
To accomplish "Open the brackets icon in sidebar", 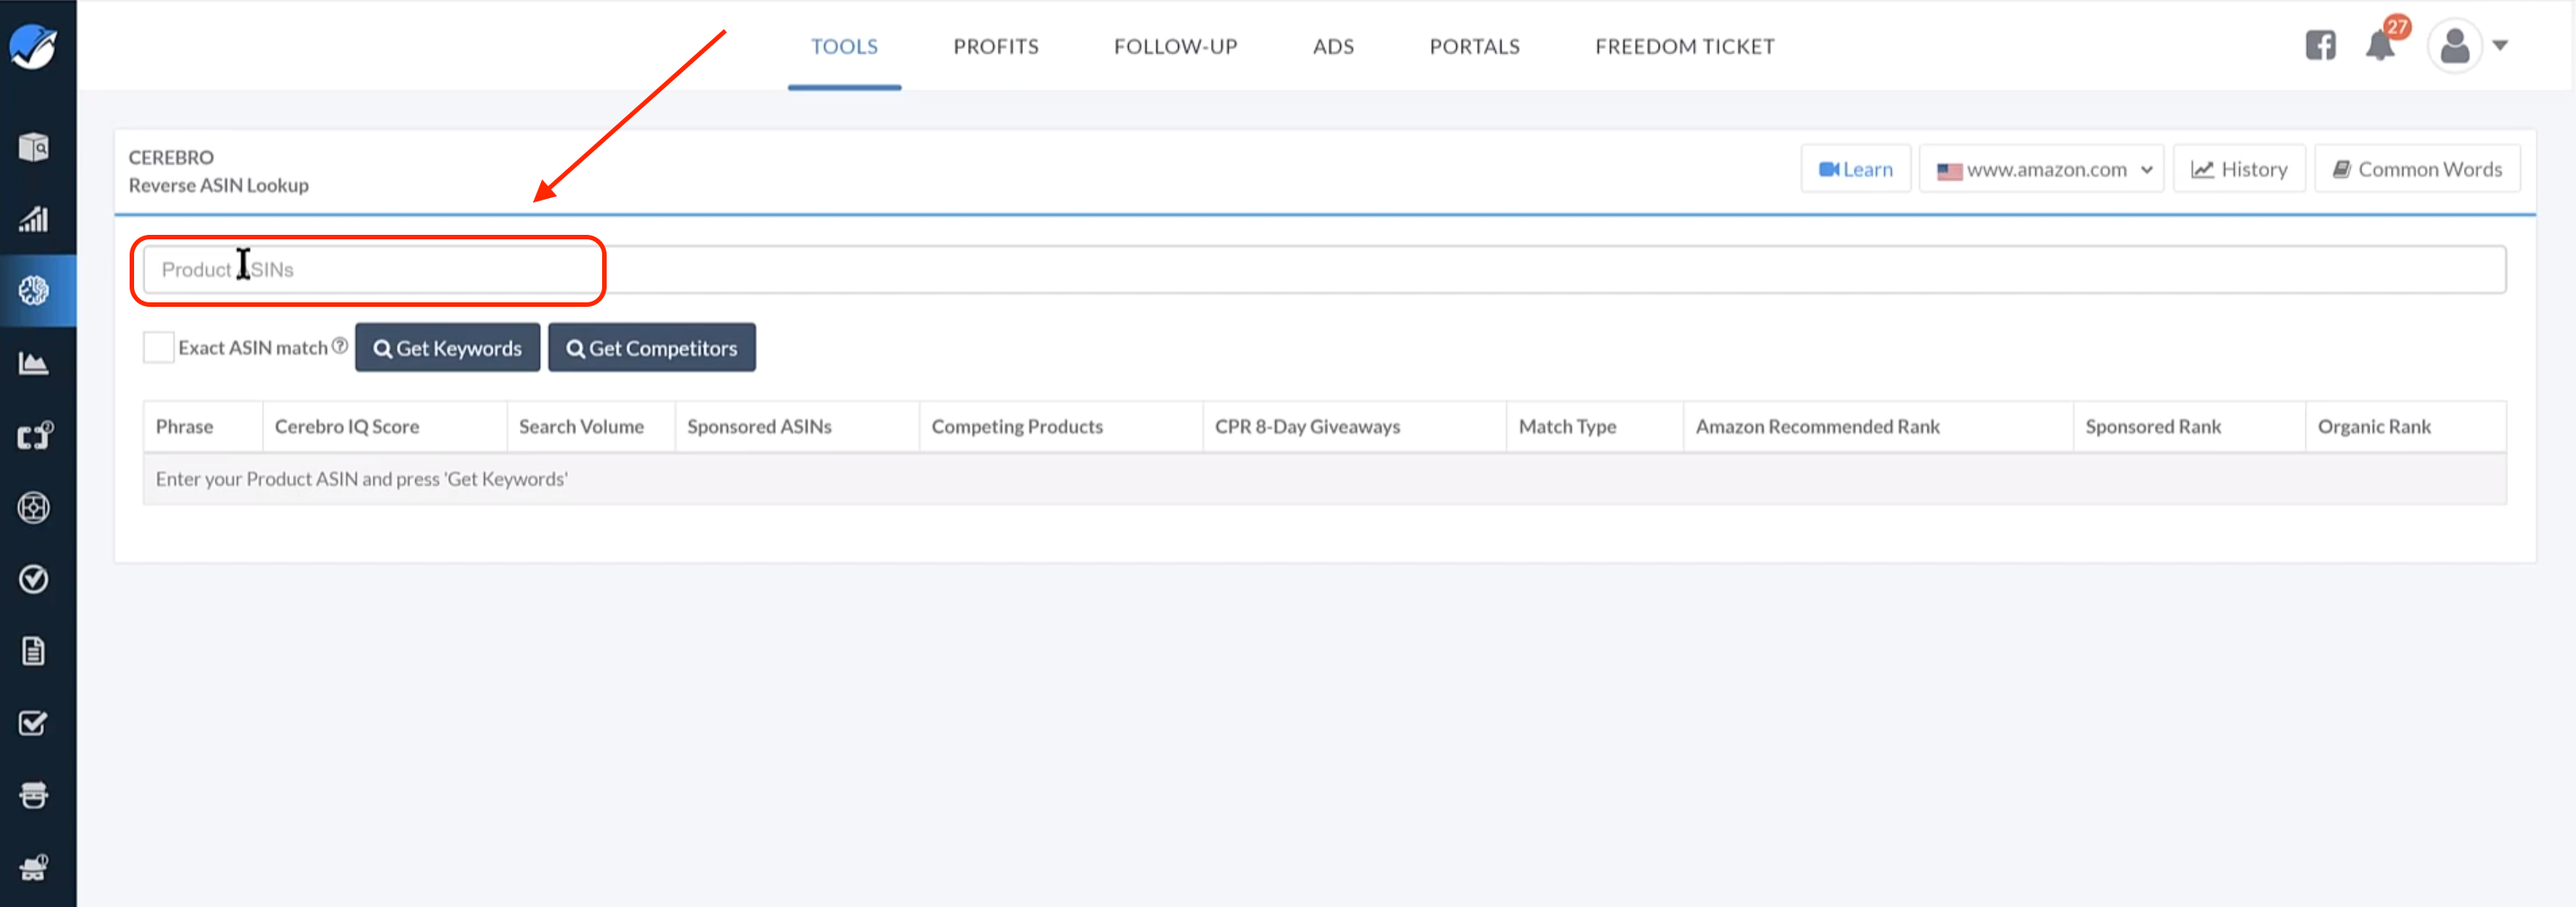I will 34,435.
